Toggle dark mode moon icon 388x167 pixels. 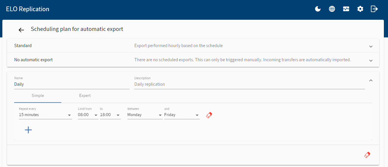tap(318, 9)
